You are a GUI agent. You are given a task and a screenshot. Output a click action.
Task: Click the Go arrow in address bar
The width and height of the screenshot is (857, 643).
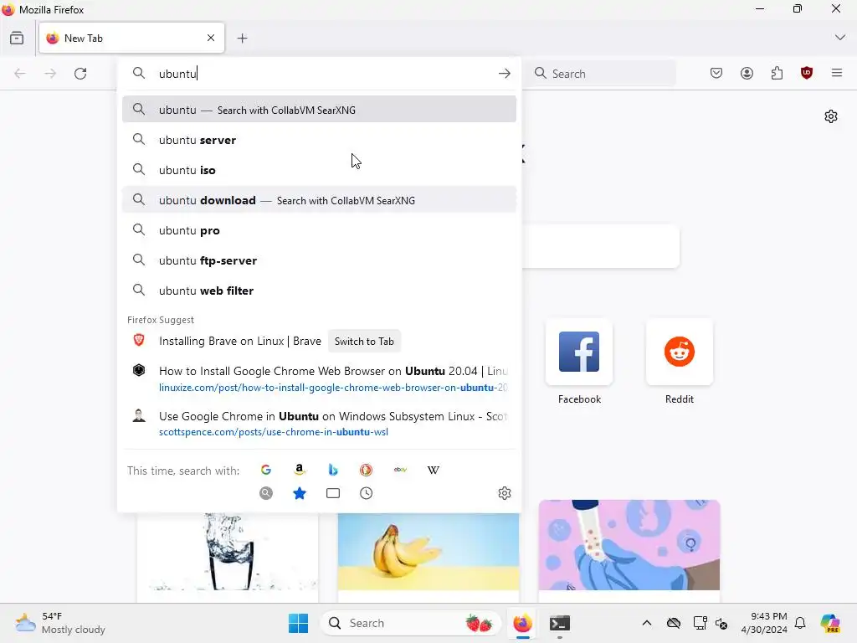tap(505, 74)
